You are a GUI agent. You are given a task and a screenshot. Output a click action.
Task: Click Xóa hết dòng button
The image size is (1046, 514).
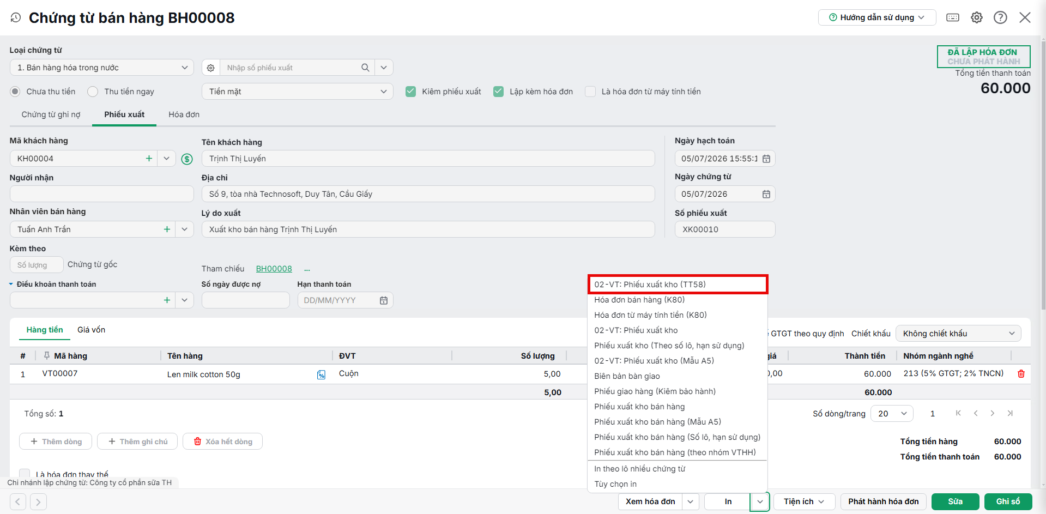[x=222, y=442]
